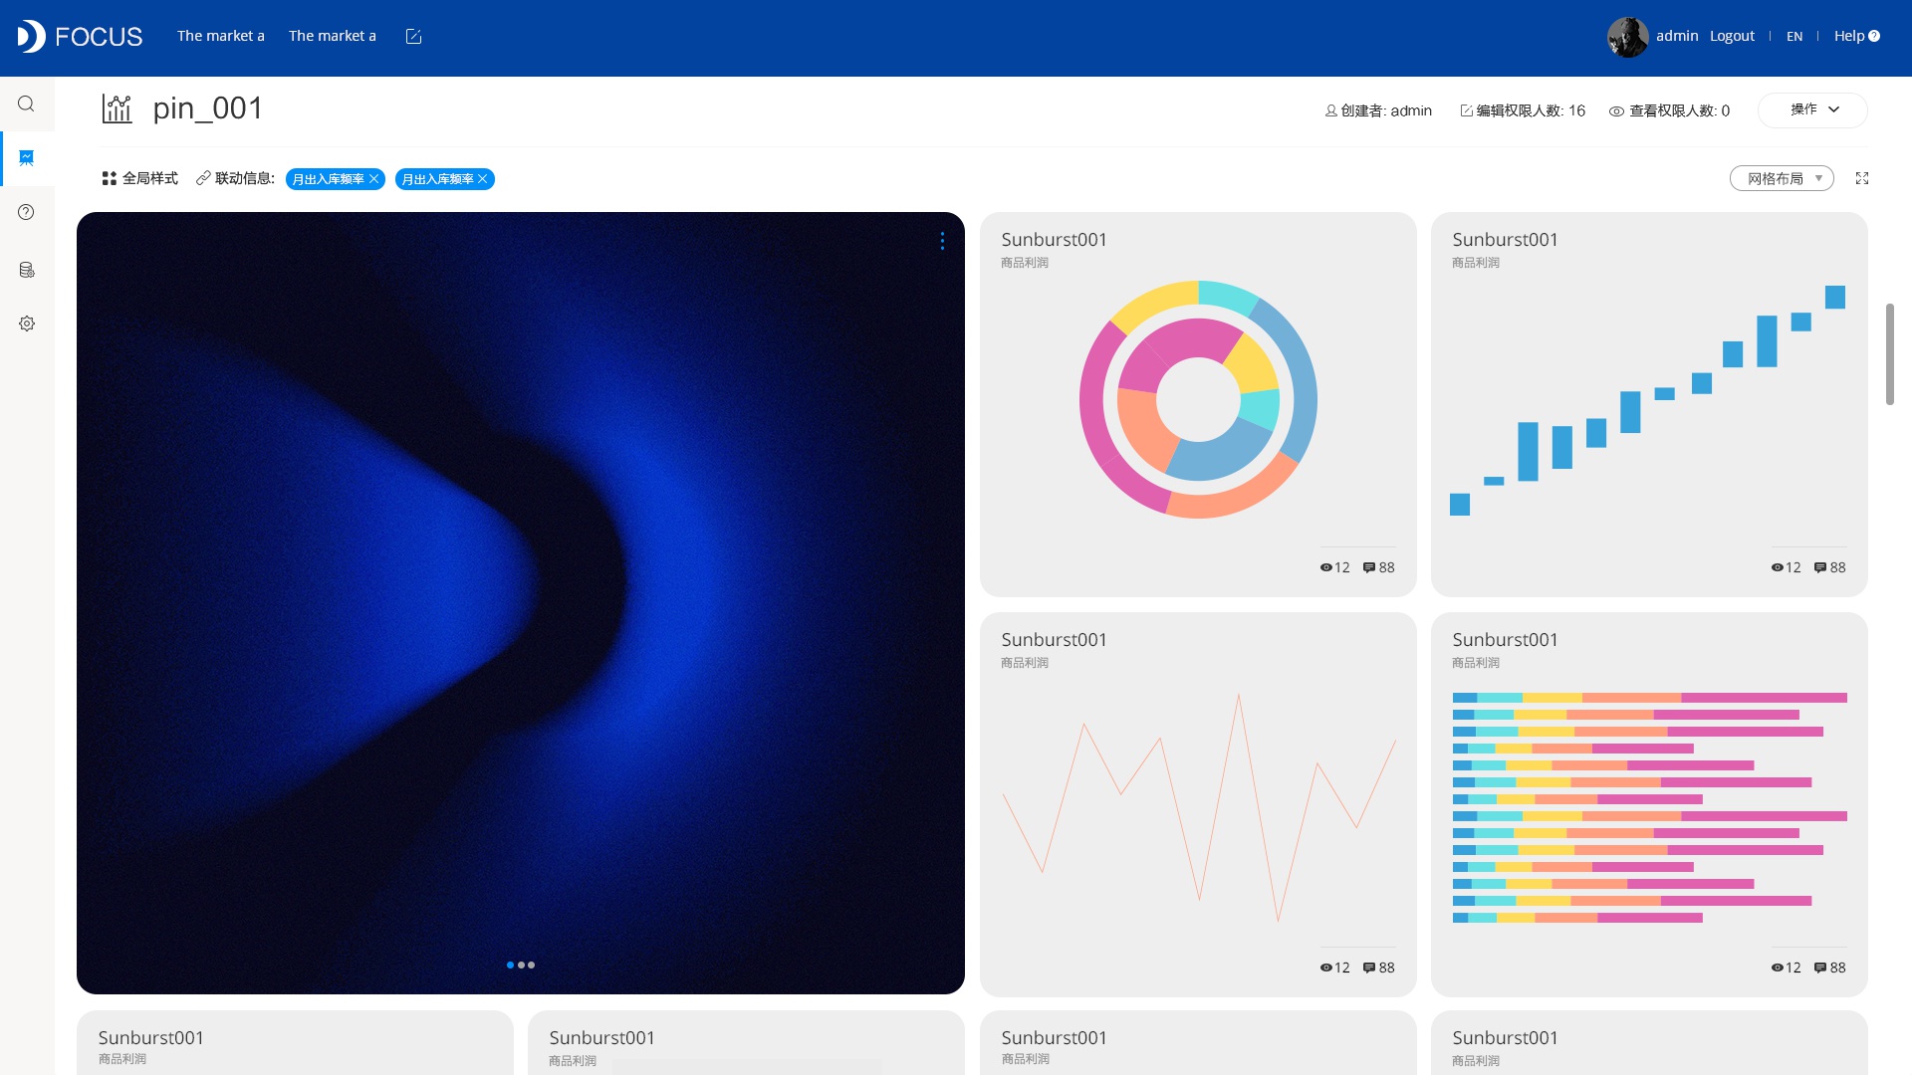Click the Help question mark icon

point(1874,36)
